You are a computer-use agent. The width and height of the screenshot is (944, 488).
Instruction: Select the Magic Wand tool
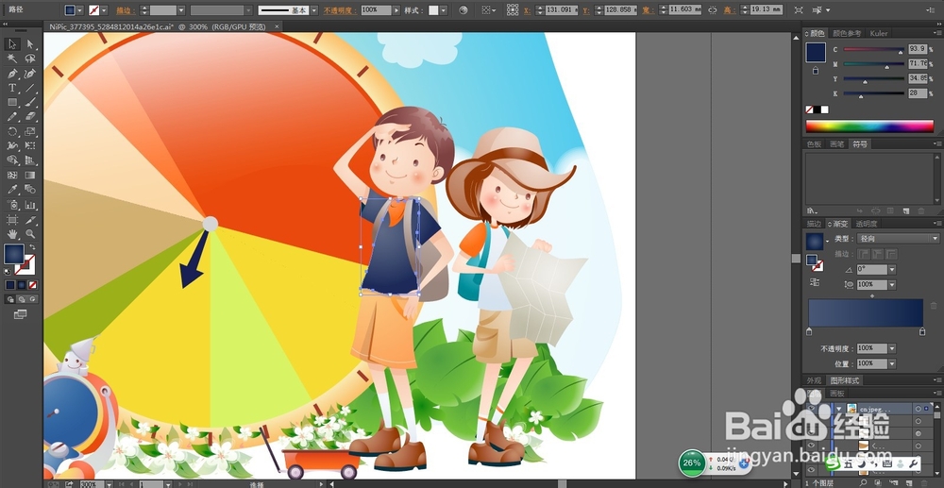click(x=12, y=59)
